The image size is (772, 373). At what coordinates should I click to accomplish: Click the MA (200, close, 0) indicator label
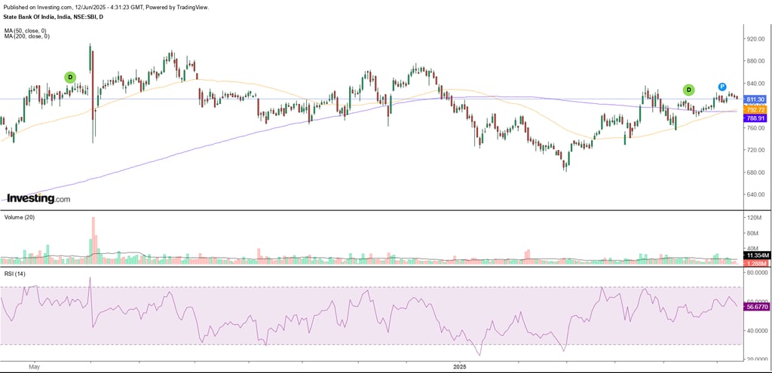click(28, 36)
